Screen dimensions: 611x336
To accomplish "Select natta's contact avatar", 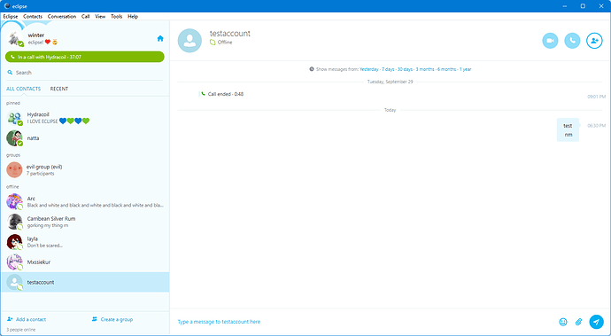I will 14,138.
